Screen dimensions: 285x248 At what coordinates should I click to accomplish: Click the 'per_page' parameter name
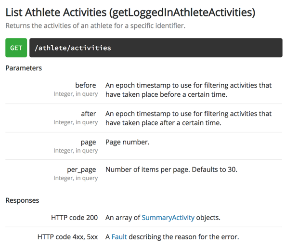(81, 170)
